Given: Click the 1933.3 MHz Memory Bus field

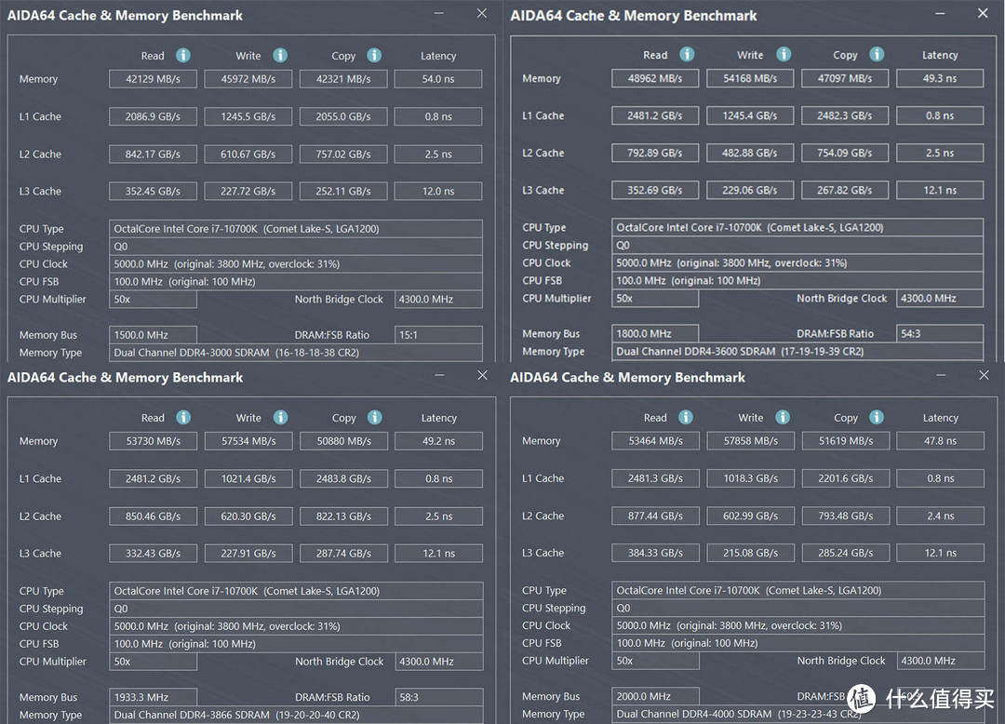Looking at the screenshot, I should click(x=154, y=697).
